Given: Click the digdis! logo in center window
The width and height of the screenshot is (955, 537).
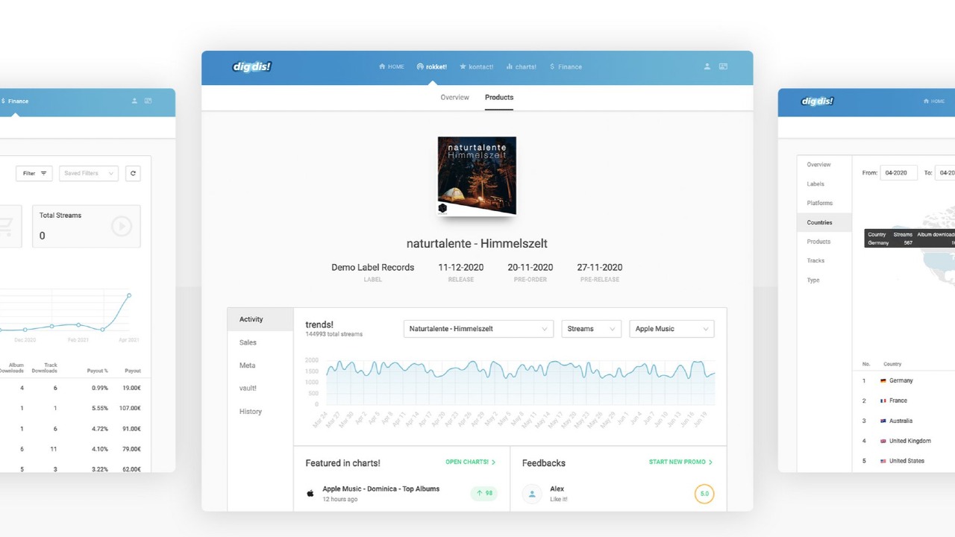Looking at the screenshot, I should click(251, 66).
